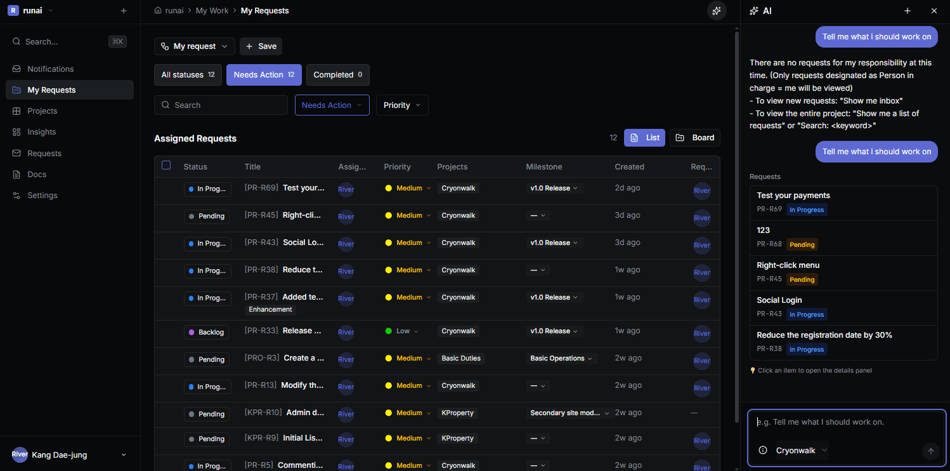Switch the view to Board mode
The height and width of the screenshot is (471, 950).
(694, 137)
